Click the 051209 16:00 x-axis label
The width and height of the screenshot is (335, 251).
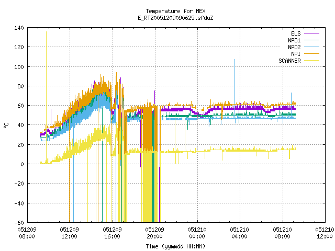tap(112, 233)
